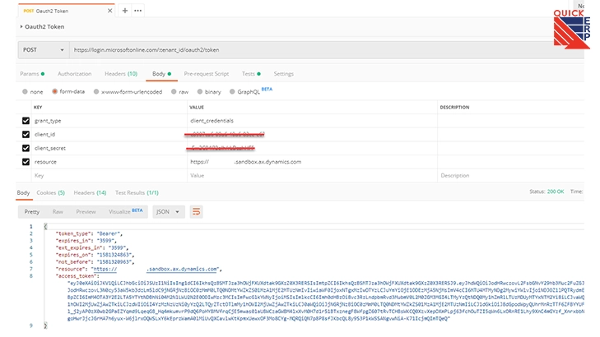Open the POST method dropdown

pos(44,50)
